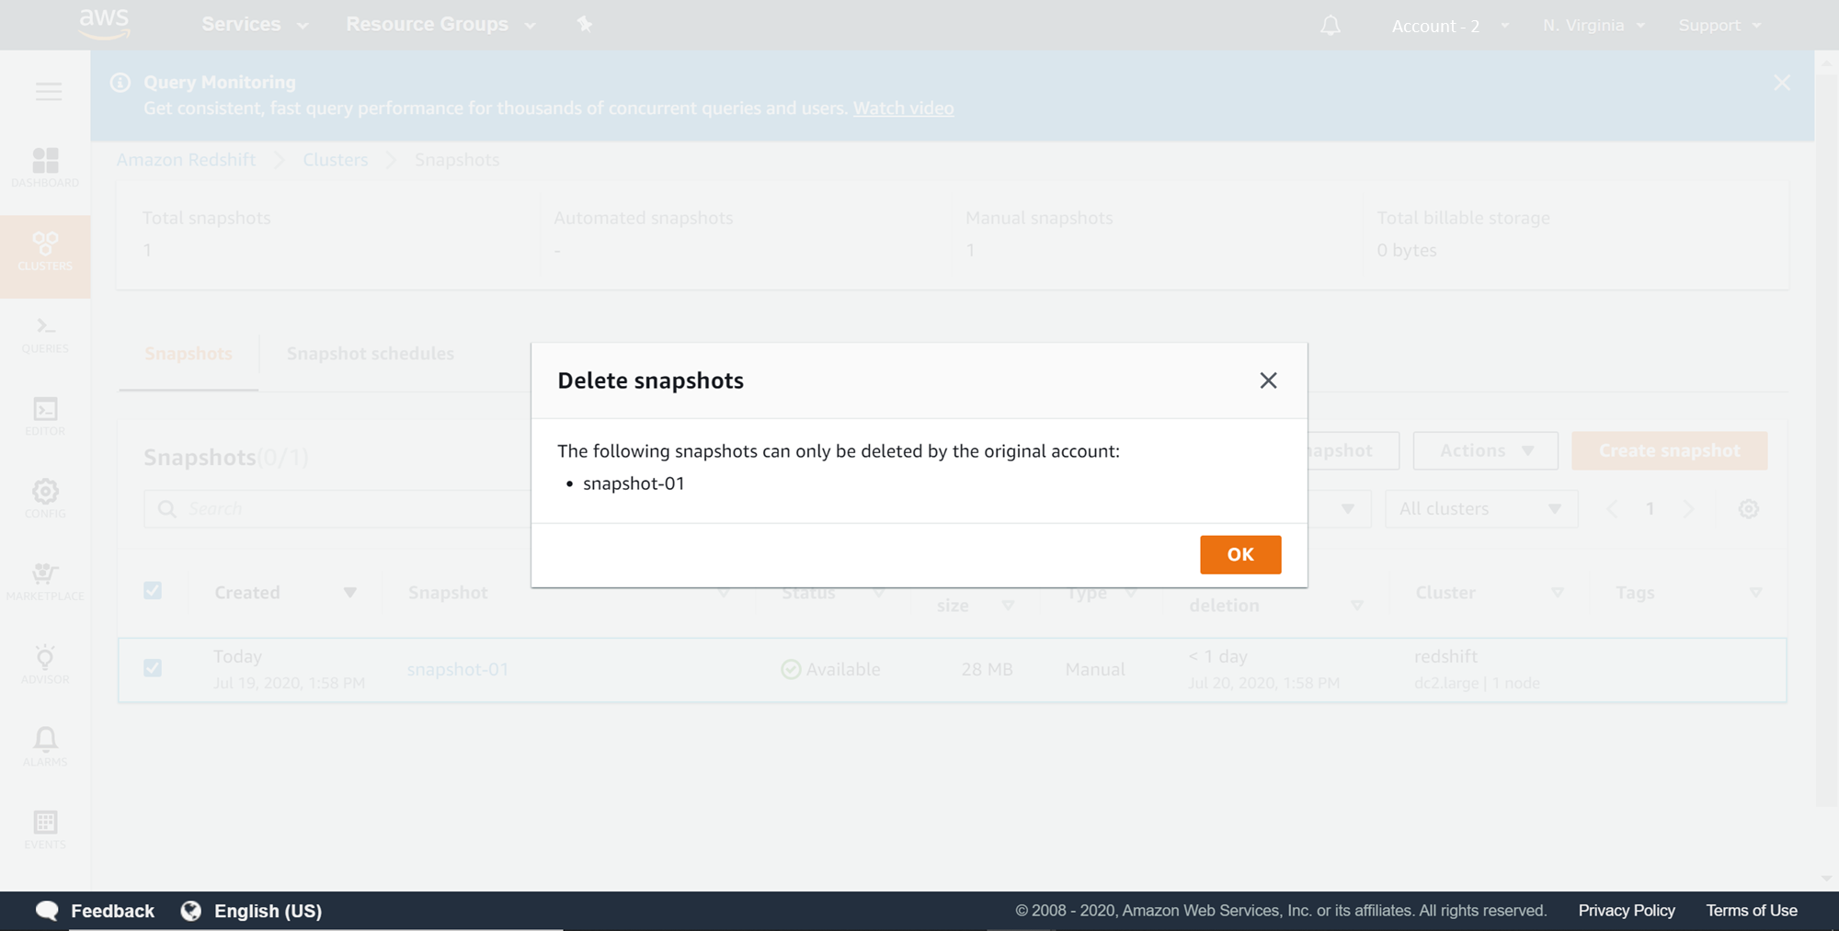
Task: Open the notifications bell
Action: [1331, 26]
